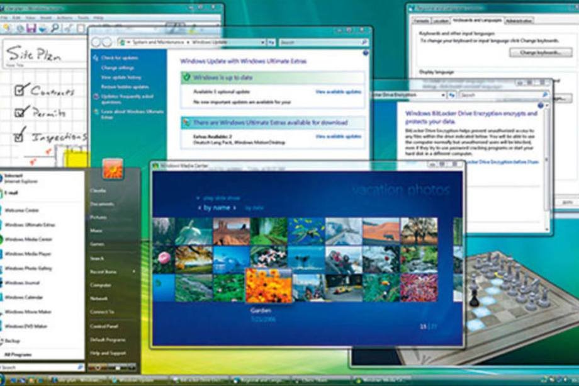Open the File menu in Windows Journal
579x386 pixels.
4,18
